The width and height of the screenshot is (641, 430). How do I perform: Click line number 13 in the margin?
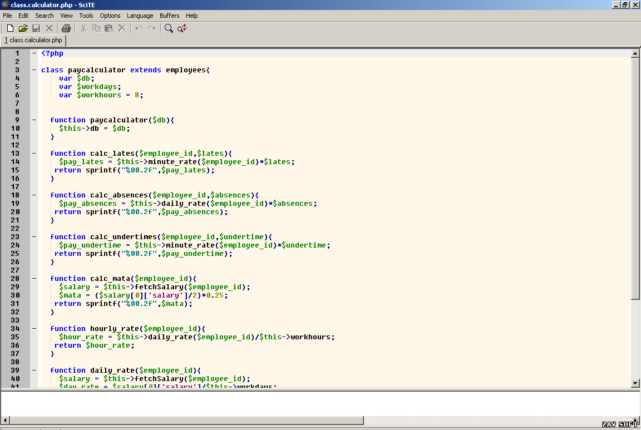coord(15,154)
